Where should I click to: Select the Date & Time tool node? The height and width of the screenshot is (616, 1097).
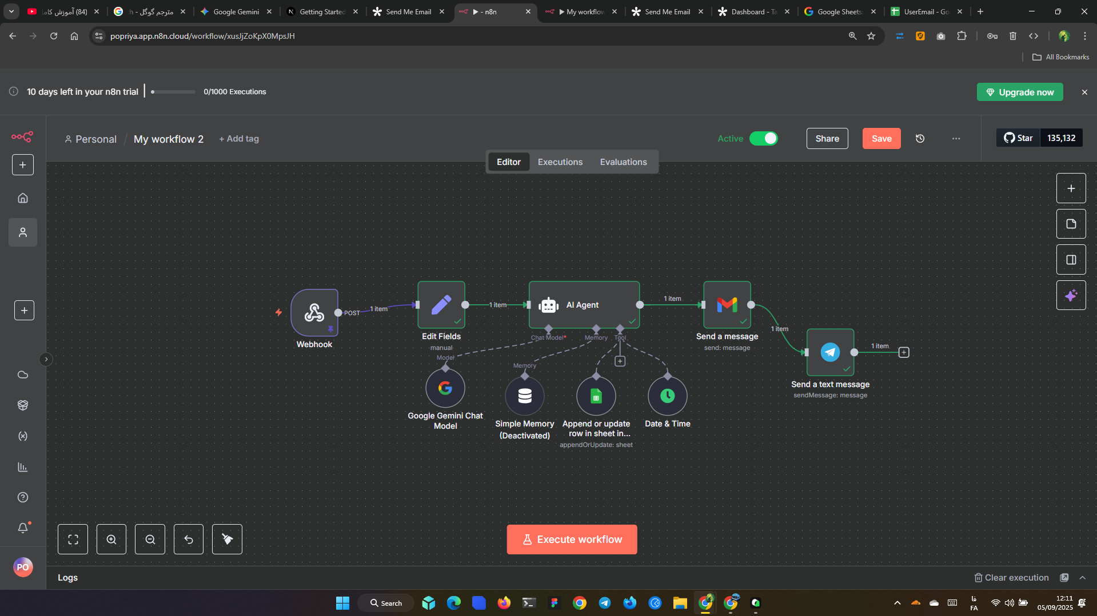(667, 396)
